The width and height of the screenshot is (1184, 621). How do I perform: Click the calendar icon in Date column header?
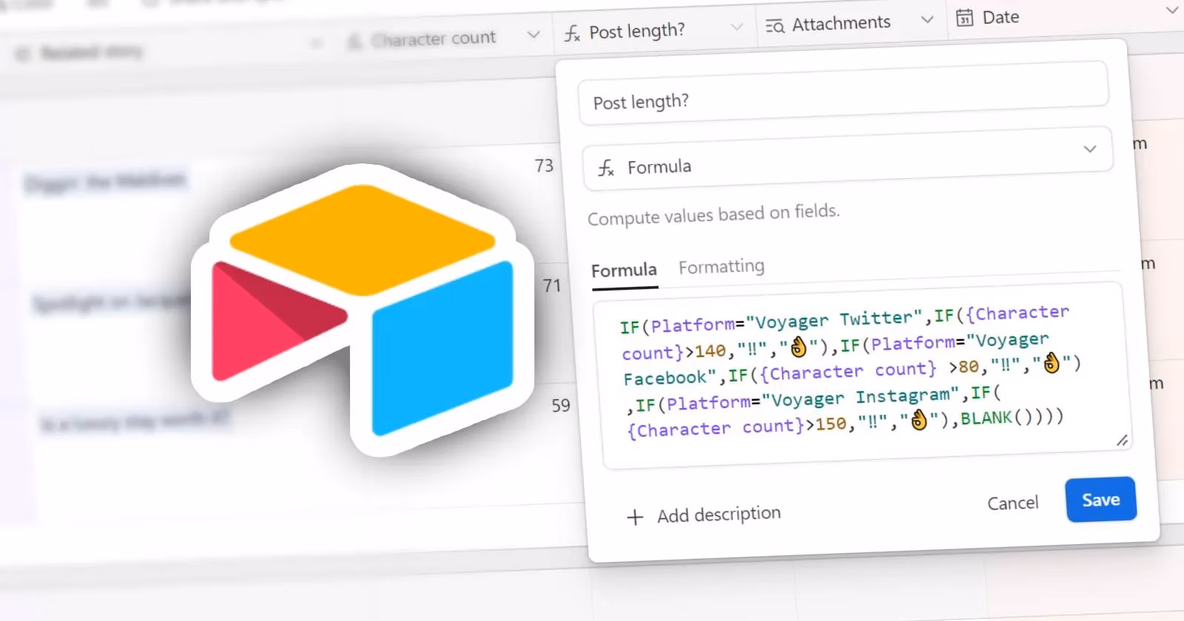click(965, 18)
